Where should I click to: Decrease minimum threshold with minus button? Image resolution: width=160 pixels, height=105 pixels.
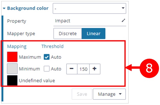(x=72, y=69)
